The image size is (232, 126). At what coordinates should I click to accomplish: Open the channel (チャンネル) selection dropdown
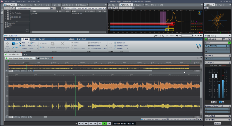click(x=37, y=46)
